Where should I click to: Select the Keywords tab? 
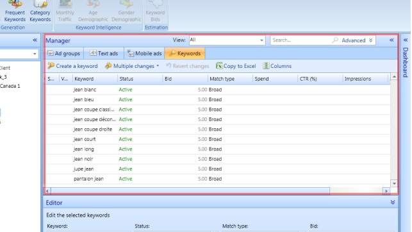pos(185,53)
